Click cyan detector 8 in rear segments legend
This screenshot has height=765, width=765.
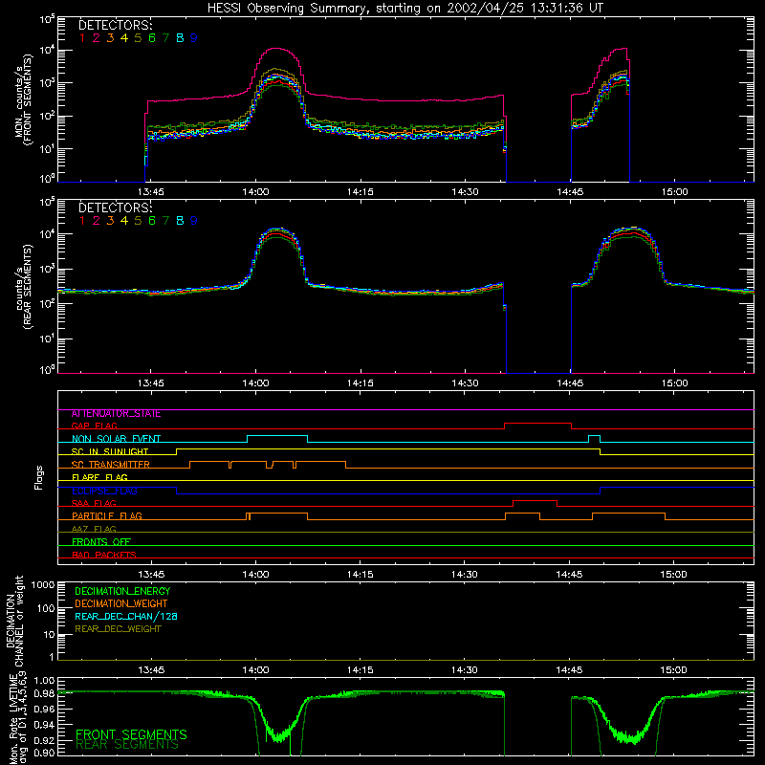(x=180, y=221)
